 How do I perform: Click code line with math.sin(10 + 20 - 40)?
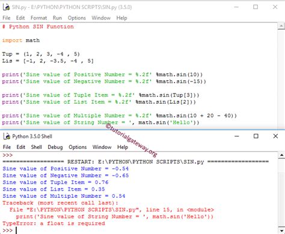coord(120,116)
